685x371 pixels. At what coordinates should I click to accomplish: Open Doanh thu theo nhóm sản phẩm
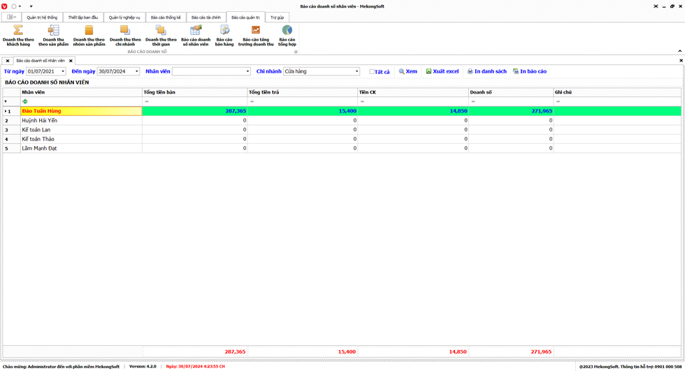pyautogui.click(x=89, y=35)
